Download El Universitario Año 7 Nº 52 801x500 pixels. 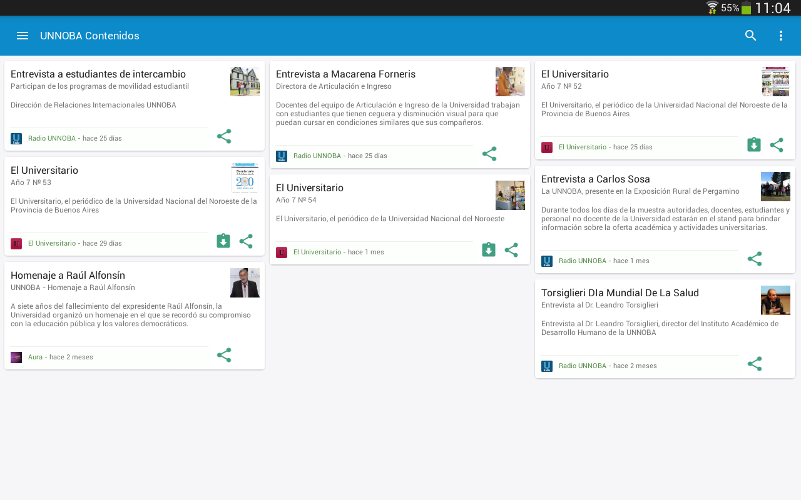tap(754, 145)
